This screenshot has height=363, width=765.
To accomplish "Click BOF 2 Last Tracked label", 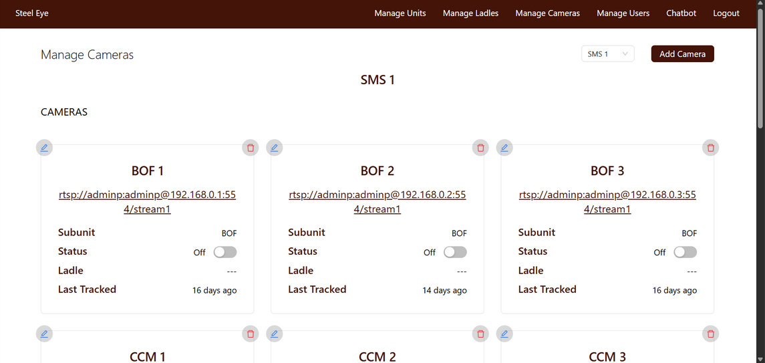I will point(317,289).
